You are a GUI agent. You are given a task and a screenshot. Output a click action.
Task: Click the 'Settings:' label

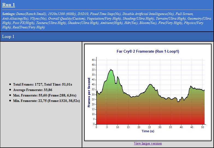[9, 14]
